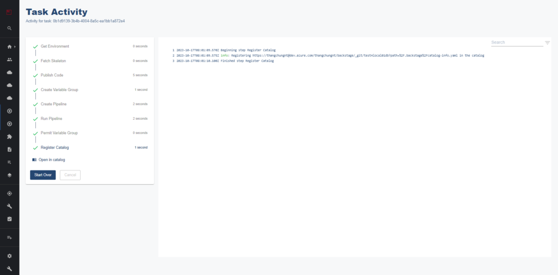558x275 pixels.
Task: Open the clipboard checklist icon in the sidebar
Action: click(x=9, y=219)
